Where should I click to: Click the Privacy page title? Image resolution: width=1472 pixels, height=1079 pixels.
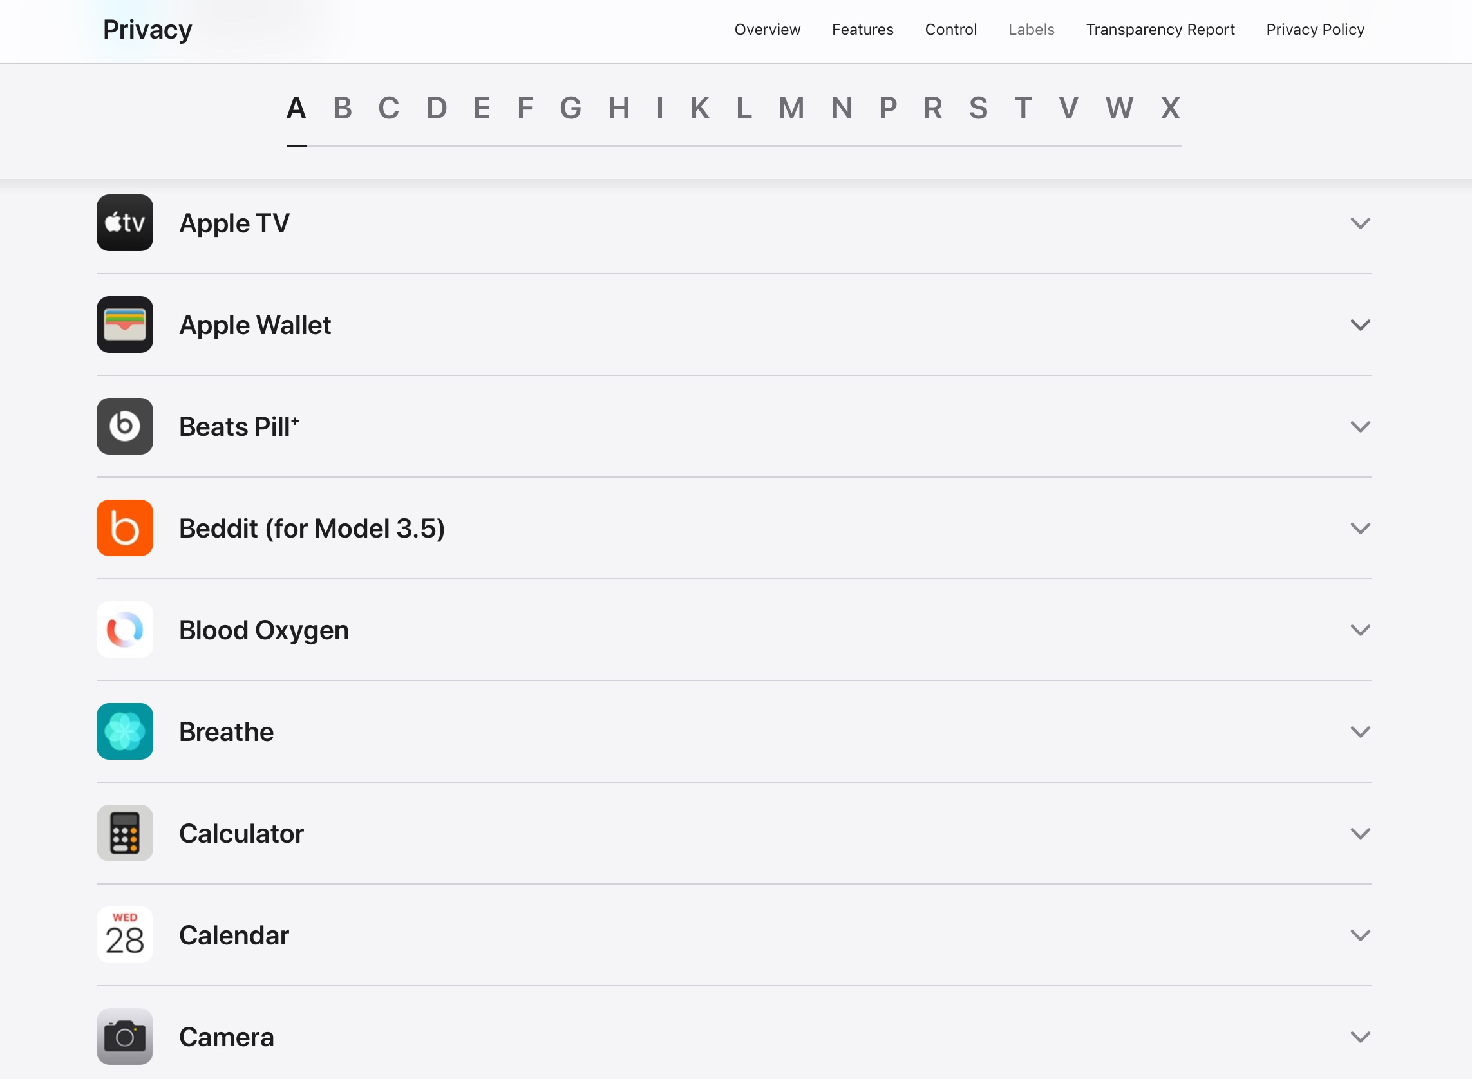(x=147, y=30)
